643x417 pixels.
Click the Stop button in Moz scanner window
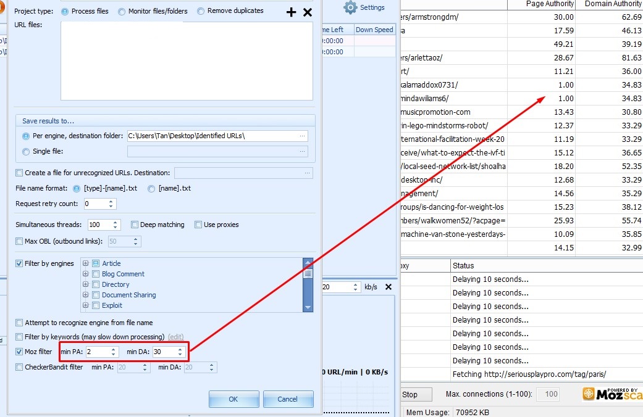416,394
